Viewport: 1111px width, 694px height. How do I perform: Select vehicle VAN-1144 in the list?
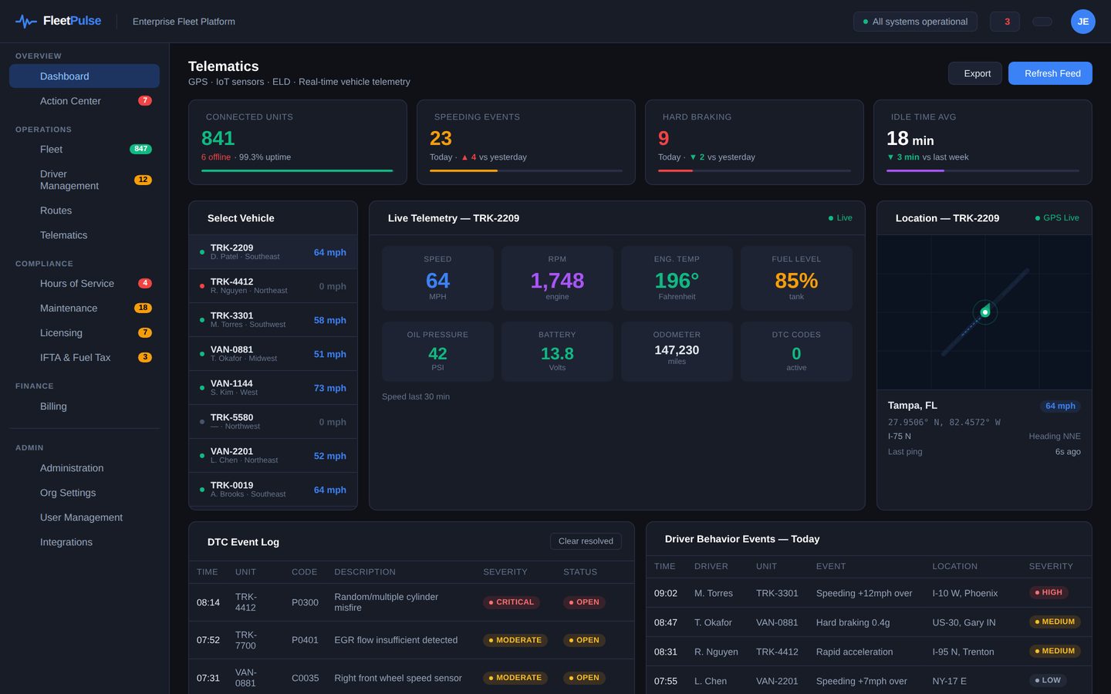(x=273, y=388)
